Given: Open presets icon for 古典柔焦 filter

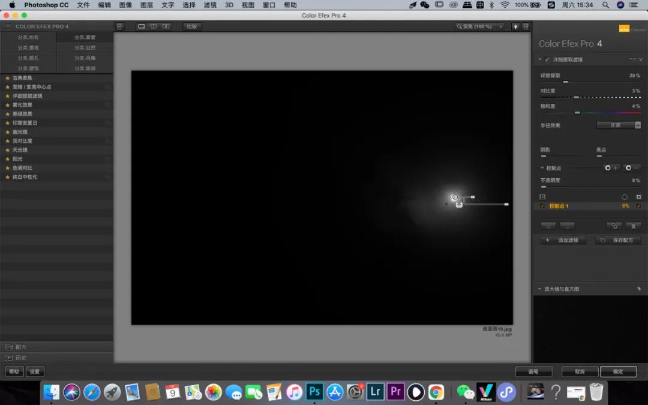Looking at the screenshot, I should pos(107,77).
